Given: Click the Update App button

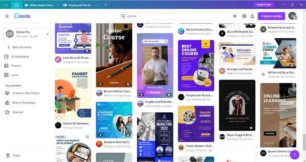Looking at the screenshot, I should pos(264,4).
